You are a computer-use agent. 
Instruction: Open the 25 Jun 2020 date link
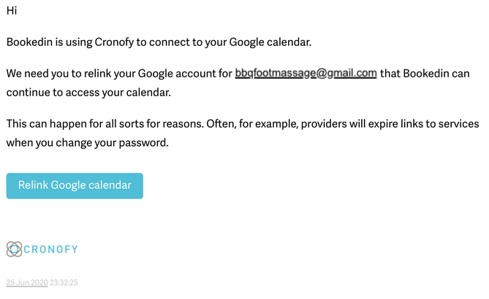[27, 282]
